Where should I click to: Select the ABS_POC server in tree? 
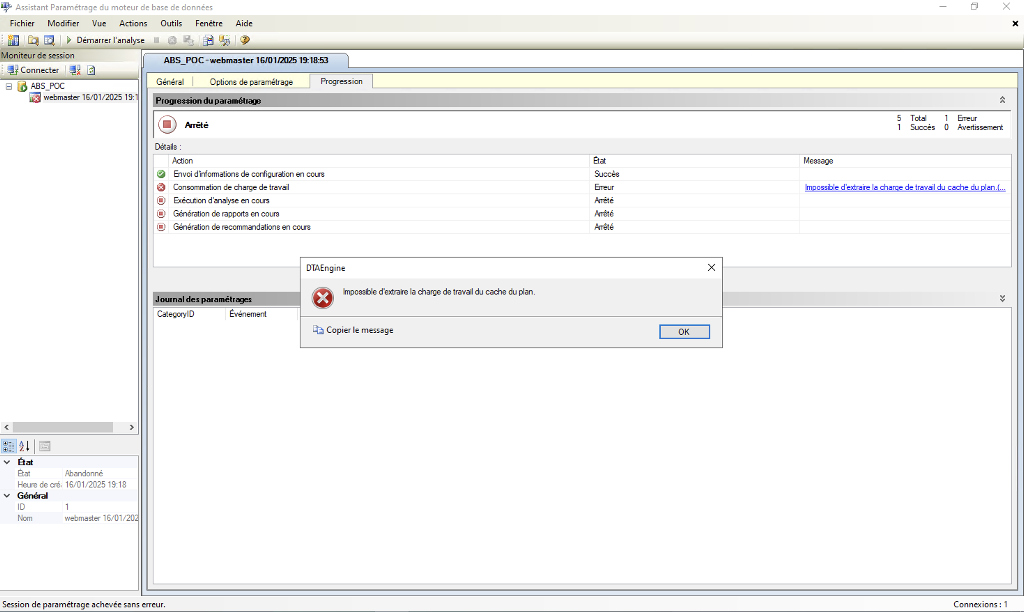[47, 86]
